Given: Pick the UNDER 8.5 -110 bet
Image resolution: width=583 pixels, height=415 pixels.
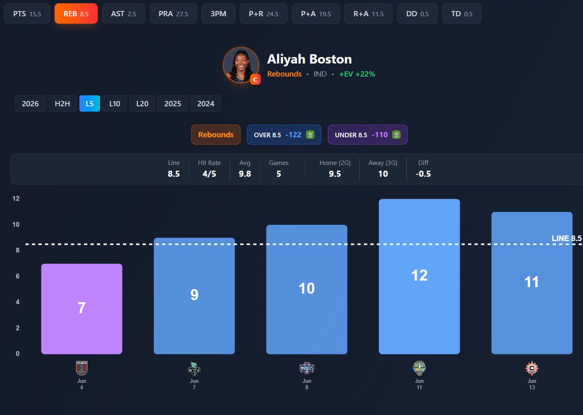Looking at the screenshot, I should coord(368,135).
